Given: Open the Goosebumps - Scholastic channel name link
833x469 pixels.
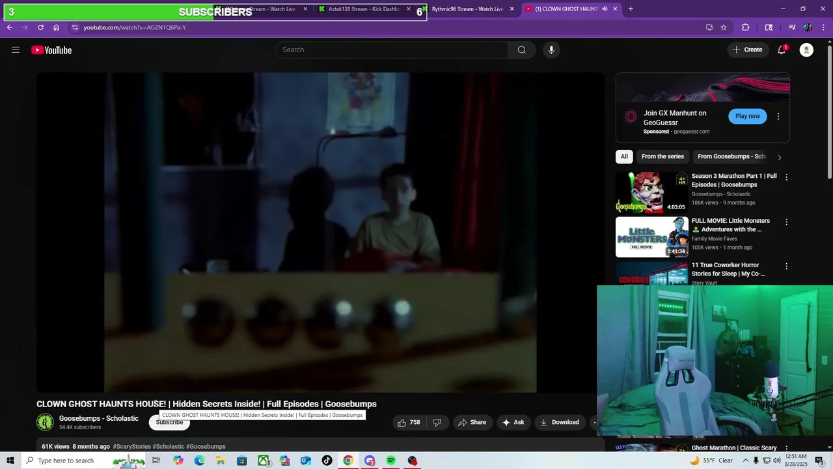Looking at the screenshot, I should (99, 418).
